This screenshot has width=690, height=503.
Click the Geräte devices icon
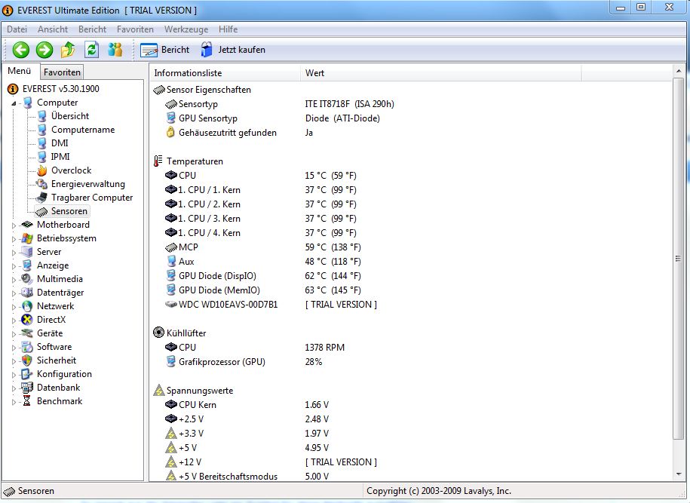(27, 333)
